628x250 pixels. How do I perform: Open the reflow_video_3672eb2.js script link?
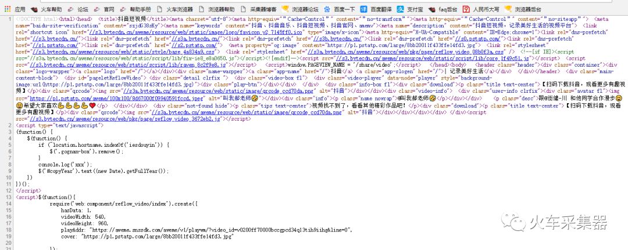(x=125, y=119)
